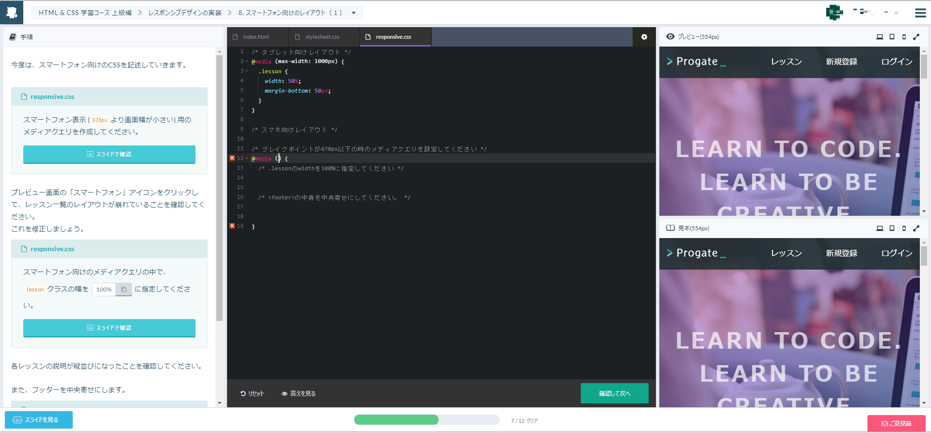Image resolution: width=931 pixels, height=433 pixels.
Task: Click the user avatar icon in the header
Action: point(834,12)
